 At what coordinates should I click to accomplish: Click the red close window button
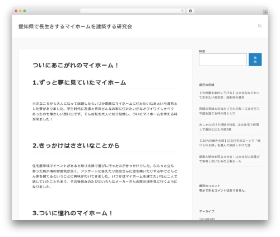(x=16, y=11)
